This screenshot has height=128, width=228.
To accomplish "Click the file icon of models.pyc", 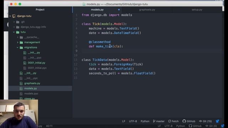I will point(21,94).
